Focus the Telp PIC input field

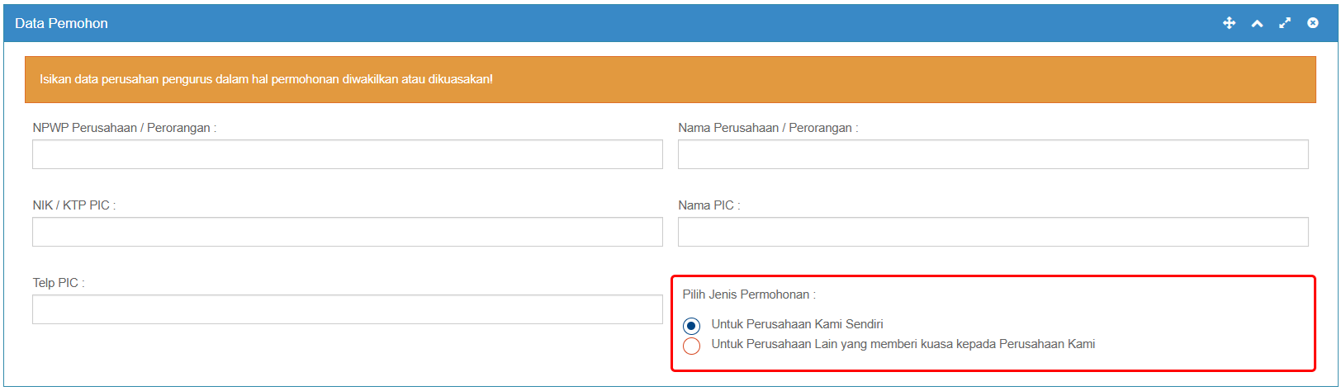tap(347, 309)
